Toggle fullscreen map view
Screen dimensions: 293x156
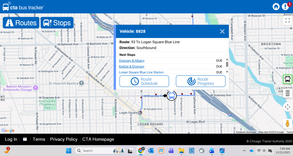288,20
